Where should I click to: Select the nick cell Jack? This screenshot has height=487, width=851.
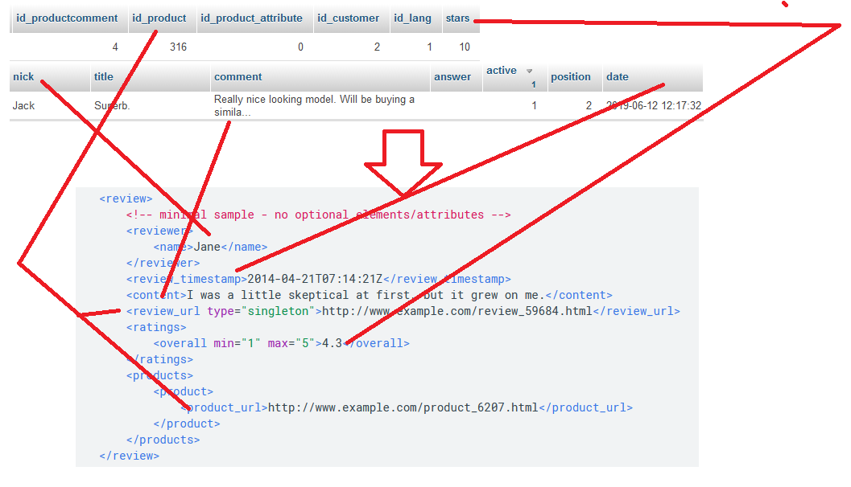coord(24,105)
